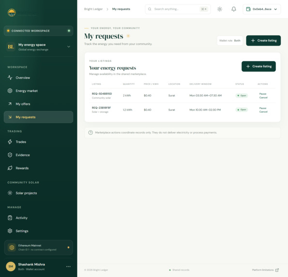Click the help question-mark icon
Viewport: 288px width, 277px height.
click(x=91, y=132)
